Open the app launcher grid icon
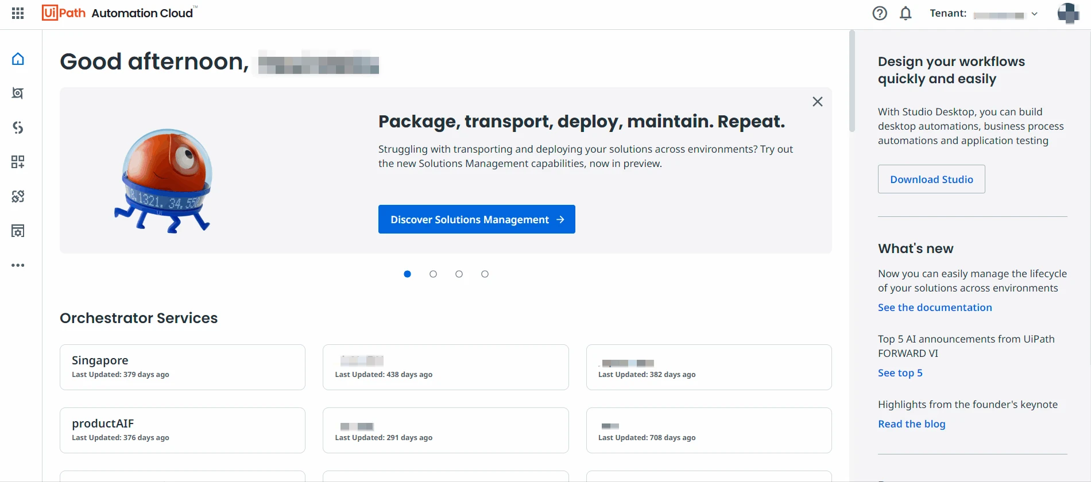The height and width of the screenshot is (482, 1091). point(18,13)
